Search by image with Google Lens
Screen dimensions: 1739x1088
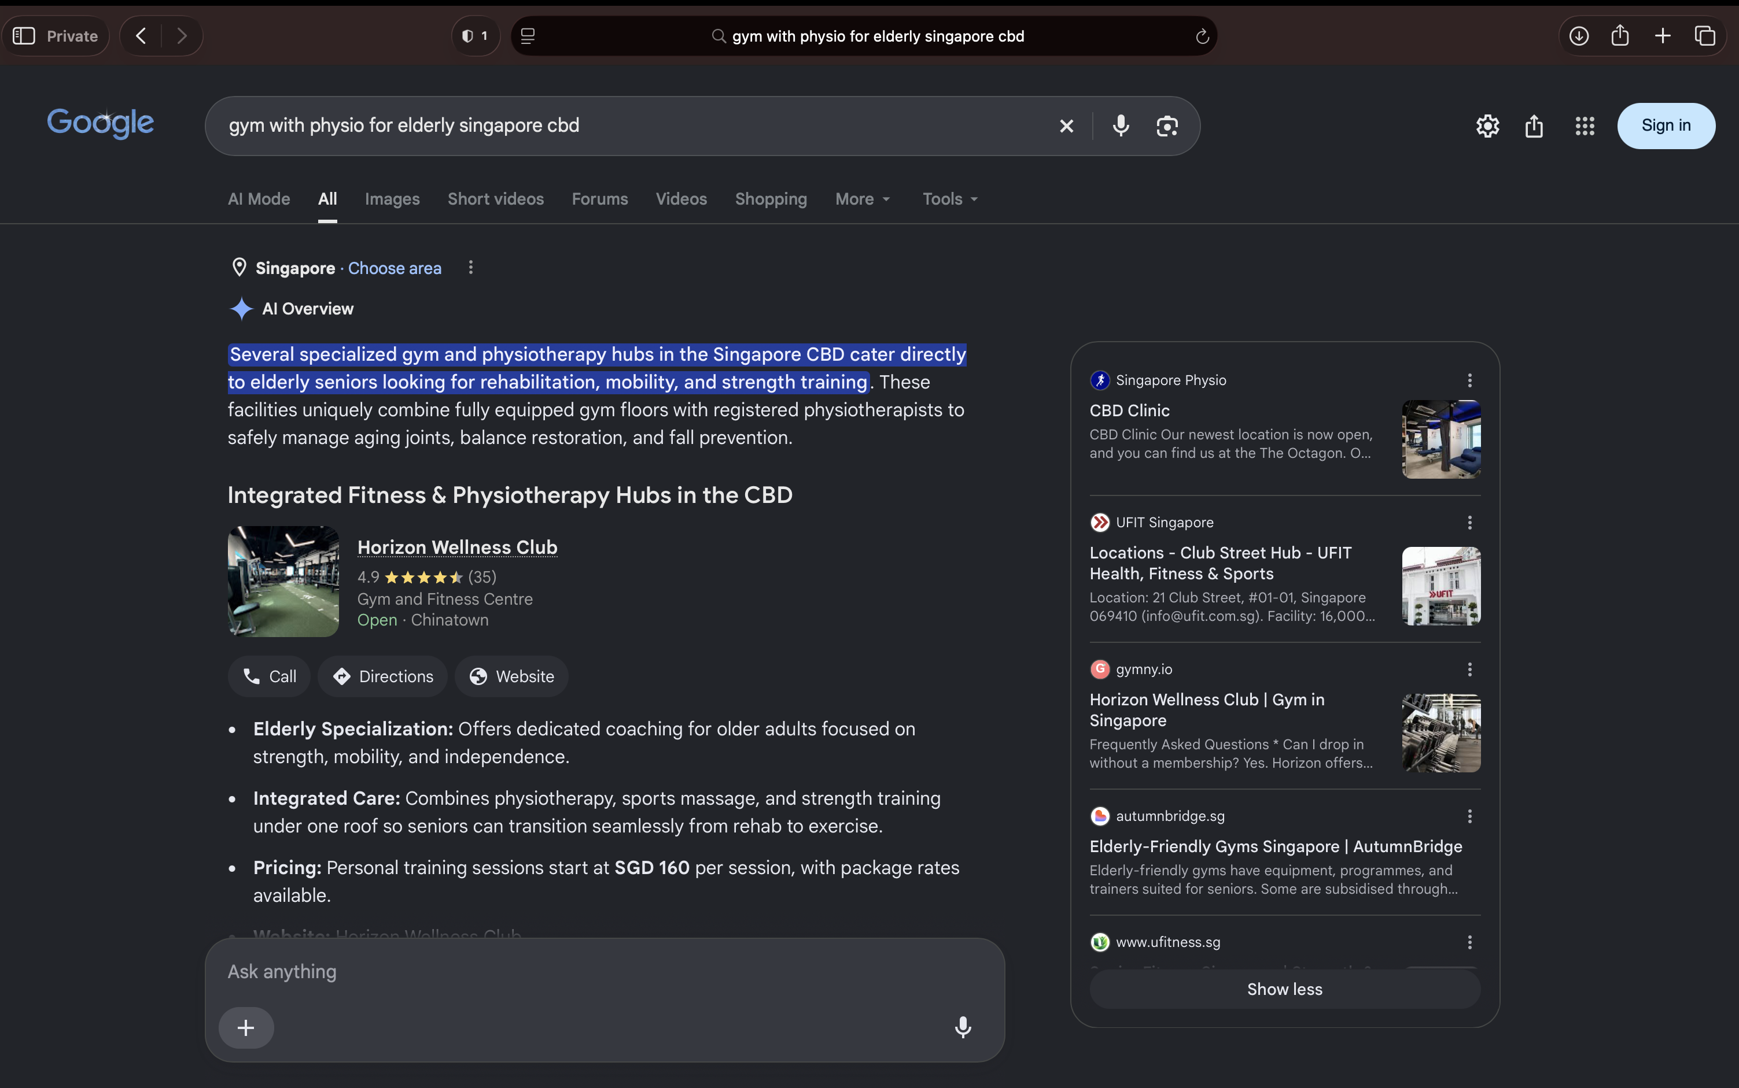tap(1166, 126)
